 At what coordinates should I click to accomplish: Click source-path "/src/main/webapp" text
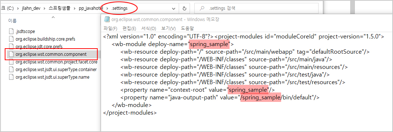click(250, 52)
